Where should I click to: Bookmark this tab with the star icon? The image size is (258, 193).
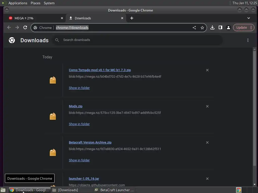click(202, 28)
